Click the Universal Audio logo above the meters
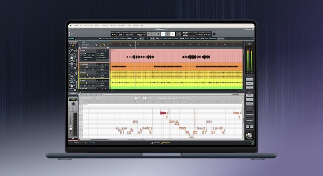The image size is (323, 176). pos(250,43)
